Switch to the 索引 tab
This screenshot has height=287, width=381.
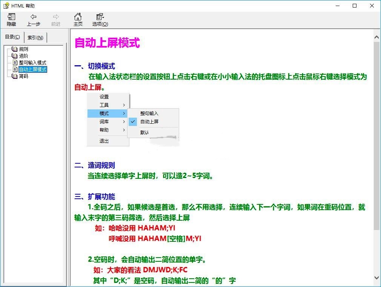click(x=35, y=37)
